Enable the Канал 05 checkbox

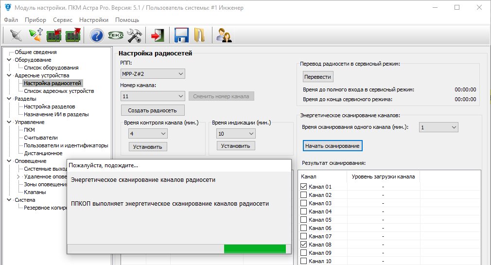(x=304, y=220)
